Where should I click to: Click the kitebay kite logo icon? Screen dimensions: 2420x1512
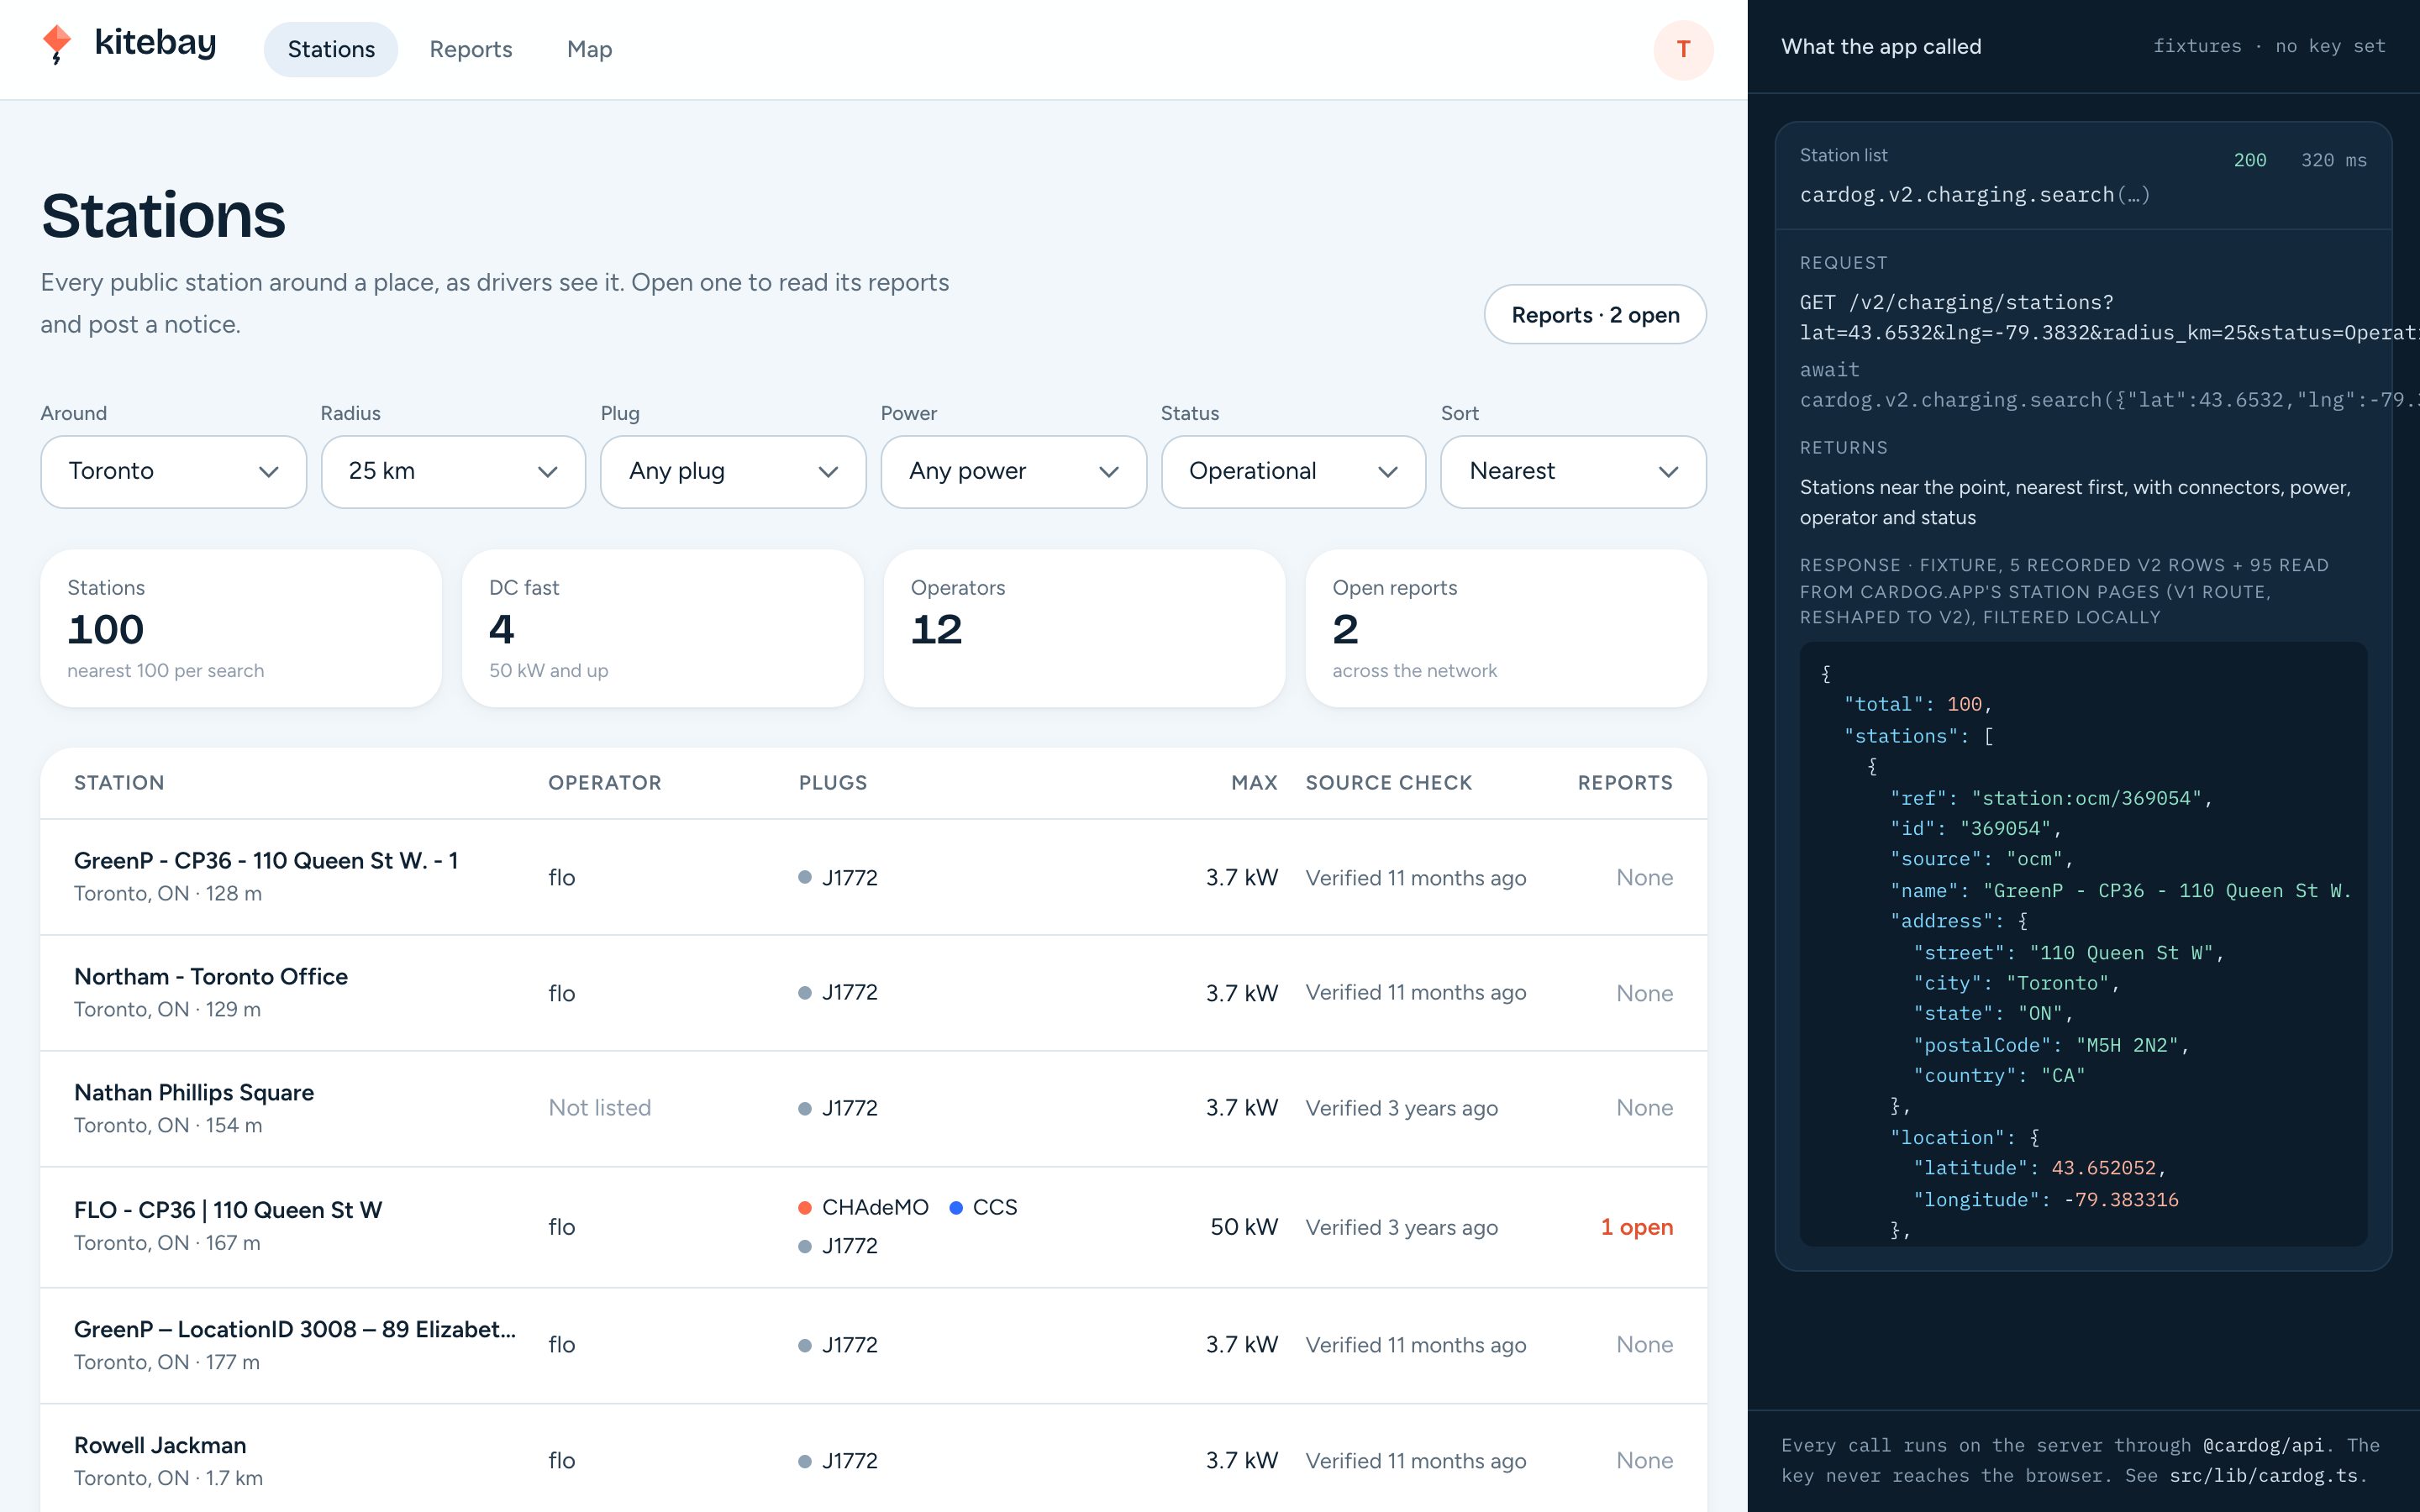pos(57,45)
